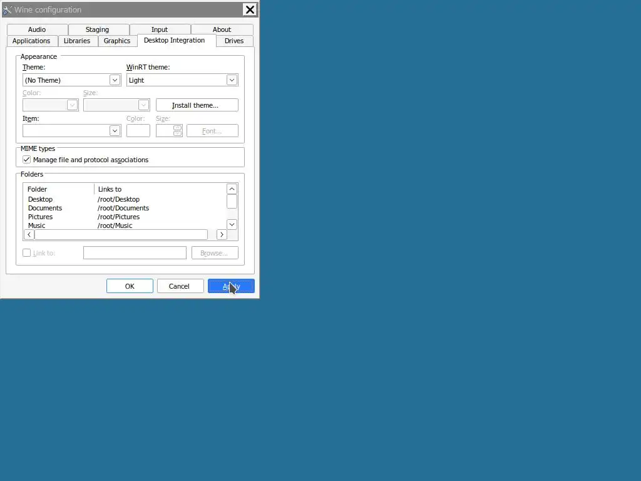Click the Cancel button
Screen dimensions: 641x481
click(x=180, y=286)
